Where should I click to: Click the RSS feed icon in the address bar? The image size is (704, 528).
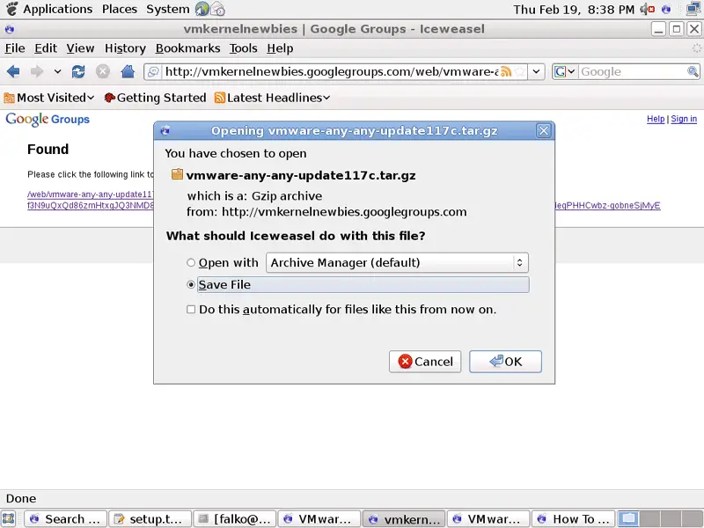(x=506, y=72)
